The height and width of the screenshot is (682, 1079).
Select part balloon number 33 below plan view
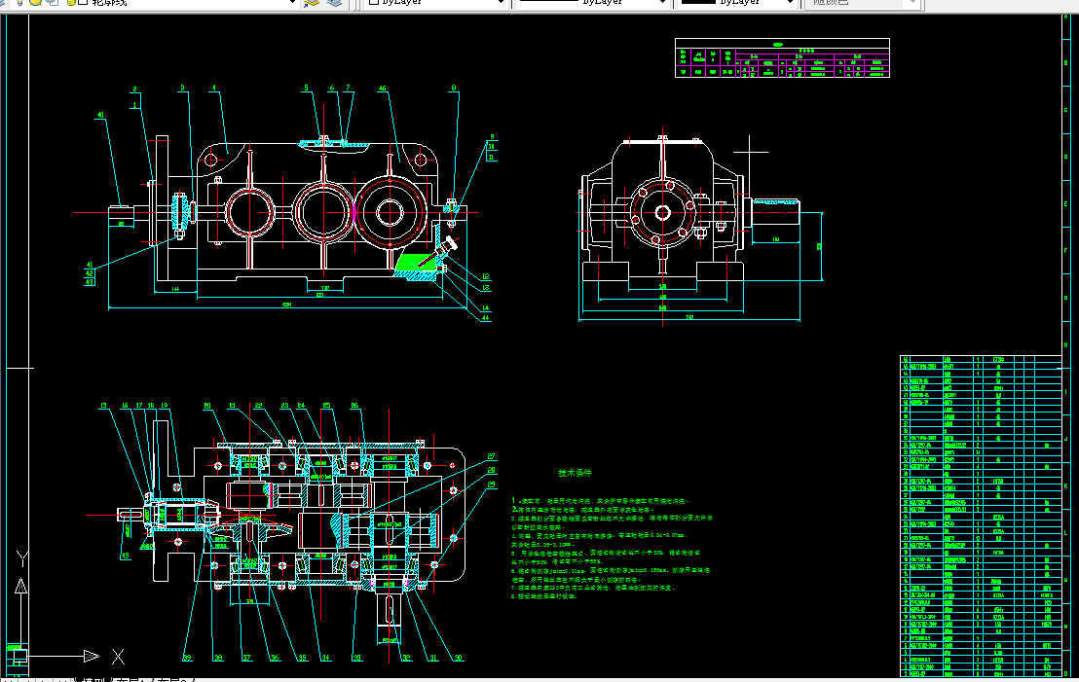[356, 658]
